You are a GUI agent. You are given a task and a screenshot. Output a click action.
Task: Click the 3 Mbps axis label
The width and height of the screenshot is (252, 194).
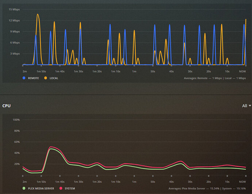click(15, 54)
